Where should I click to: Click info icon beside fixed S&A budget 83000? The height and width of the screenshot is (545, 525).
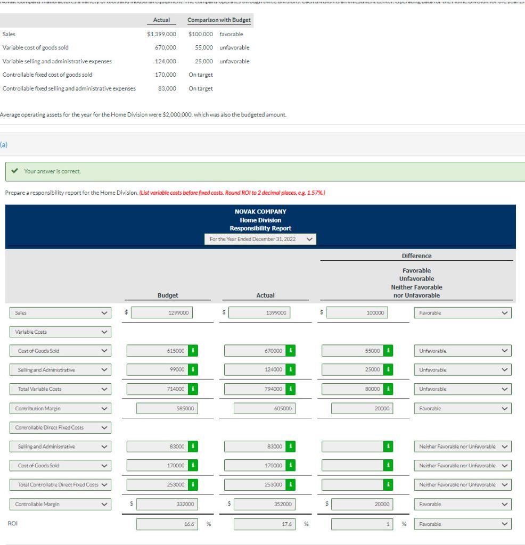point(193,447)
